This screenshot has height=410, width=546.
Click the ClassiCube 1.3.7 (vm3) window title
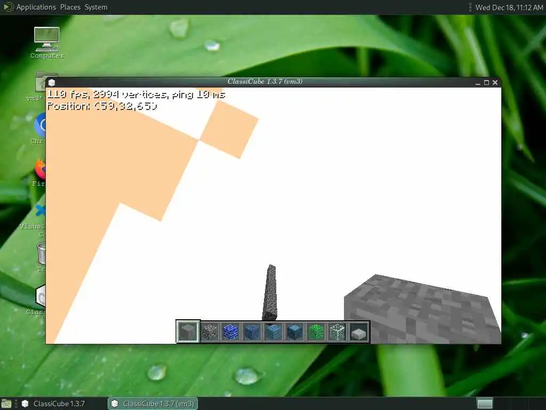click(x=264, y=82)
